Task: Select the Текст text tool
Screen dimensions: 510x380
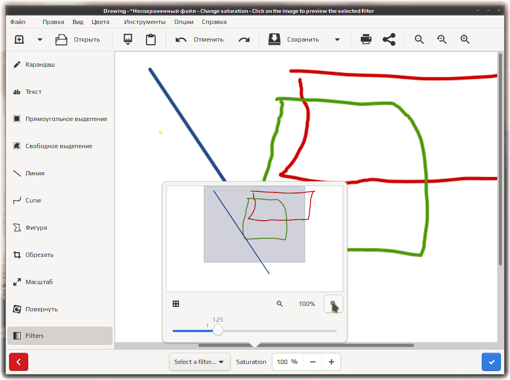Action: (x=60, y=92)
